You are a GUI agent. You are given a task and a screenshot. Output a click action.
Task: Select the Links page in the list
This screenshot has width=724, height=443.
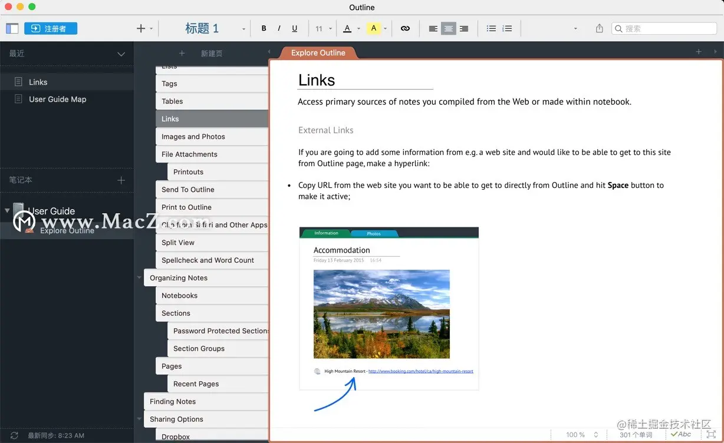[212, 119]
